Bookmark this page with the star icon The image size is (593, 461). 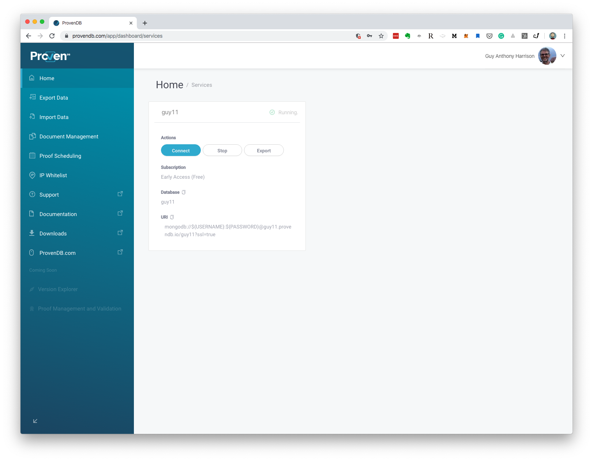381,36
